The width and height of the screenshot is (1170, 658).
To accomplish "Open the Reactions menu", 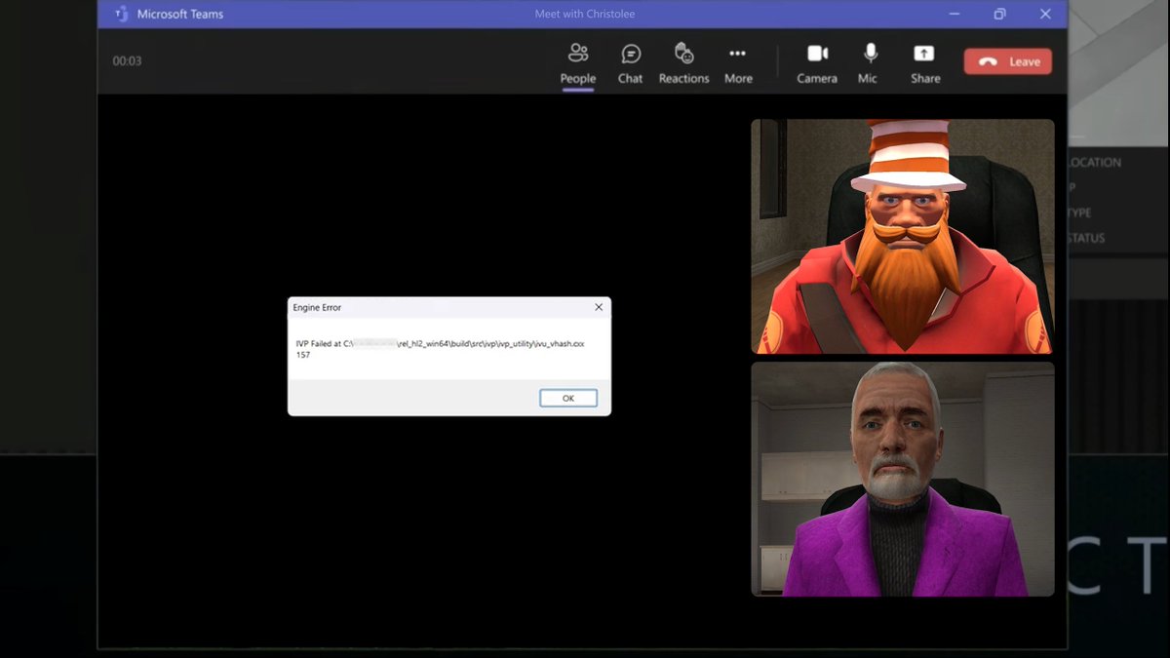I will click(683, 64).
